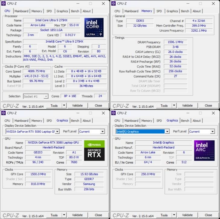Open Perf Level dropdown in Intel Graphics window
220x219 pixels.
[212, 132]
